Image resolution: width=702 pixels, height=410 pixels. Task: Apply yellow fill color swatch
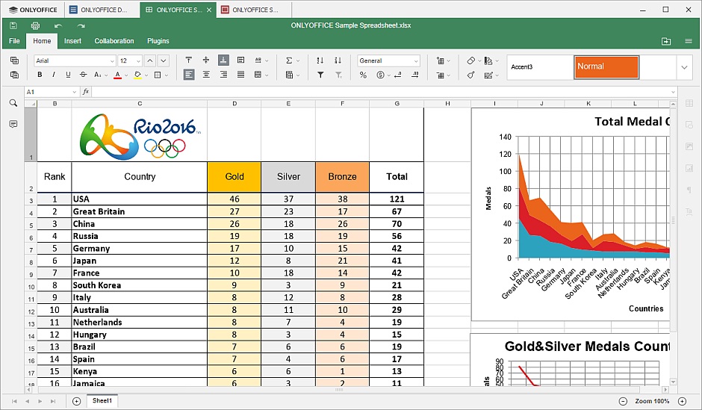click(x=137, y=75)
